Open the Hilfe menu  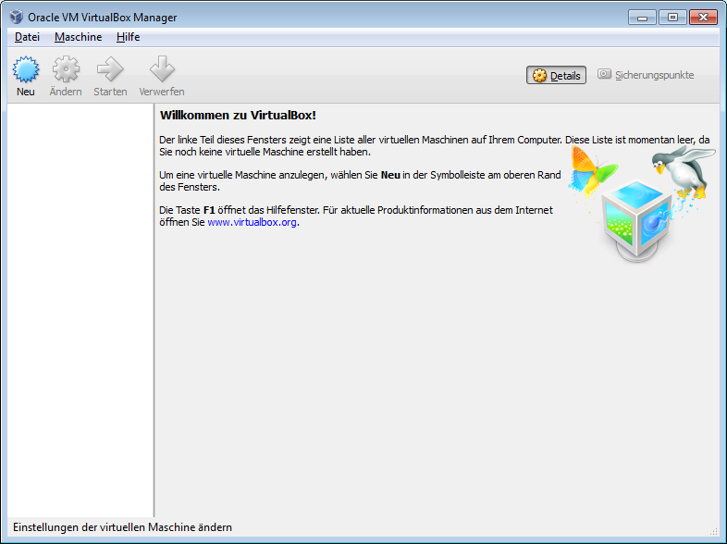[x=128, y=37]
